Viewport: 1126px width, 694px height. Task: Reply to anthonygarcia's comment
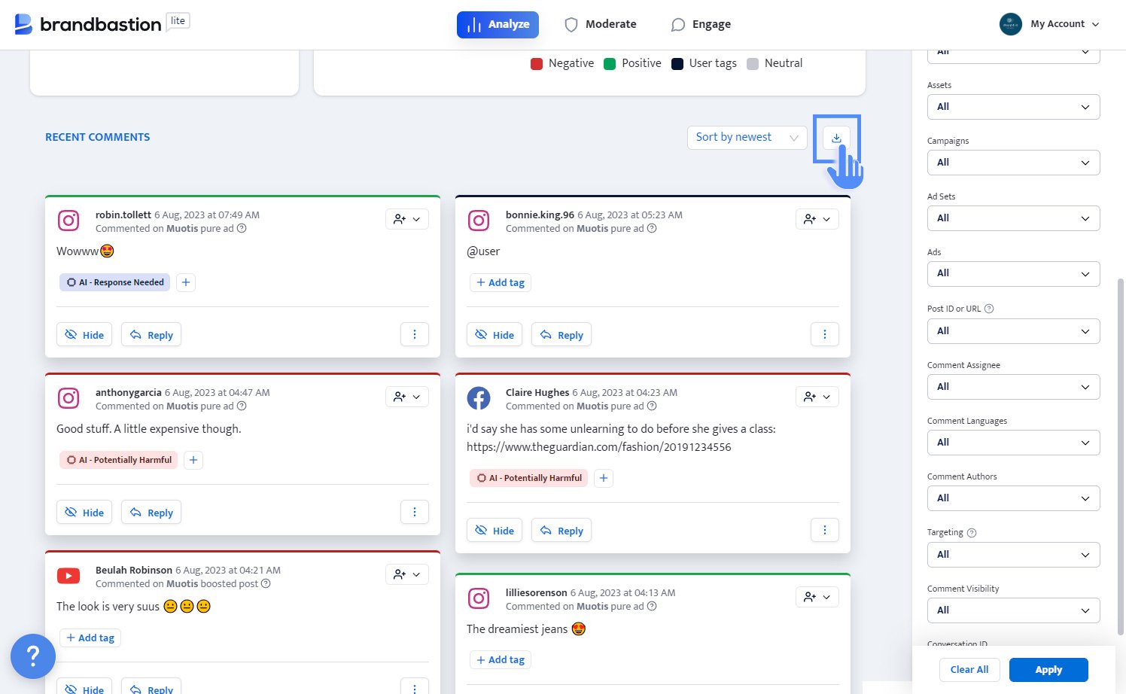(151, 512)
